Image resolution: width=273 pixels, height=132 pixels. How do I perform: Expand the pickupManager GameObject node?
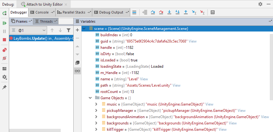point(97,111)
